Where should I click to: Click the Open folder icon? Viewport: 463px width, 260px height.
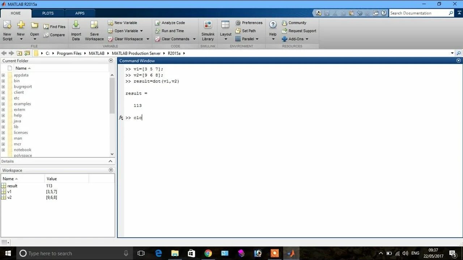pyautogui.click(x=34, y=25)
